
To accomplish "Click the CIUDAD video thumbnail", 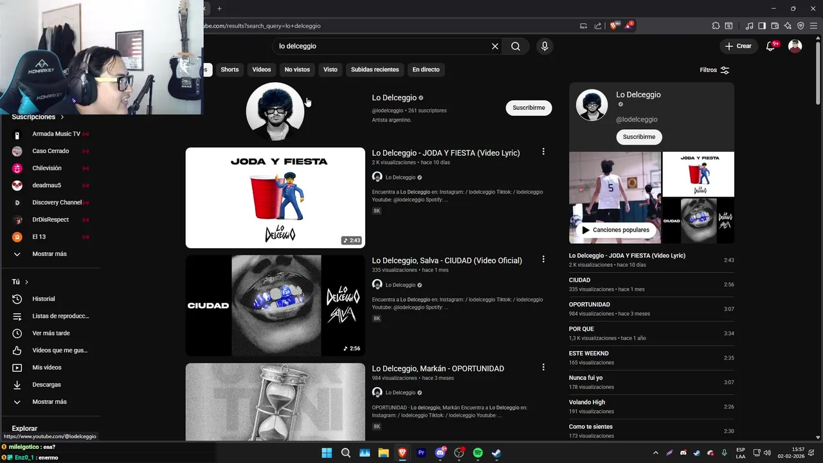I will point(275,305).
